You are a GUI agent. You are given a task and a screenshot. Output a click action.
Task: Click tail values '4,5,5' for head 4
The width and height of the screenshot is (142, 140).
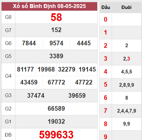[127, 72]
